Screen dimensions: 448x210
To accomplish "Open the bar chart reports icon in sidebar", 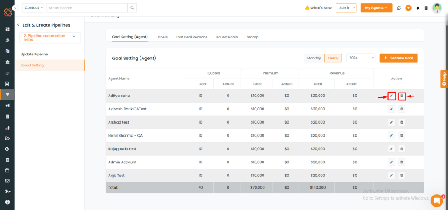I will pyautogui.click(x=7, y=127).
